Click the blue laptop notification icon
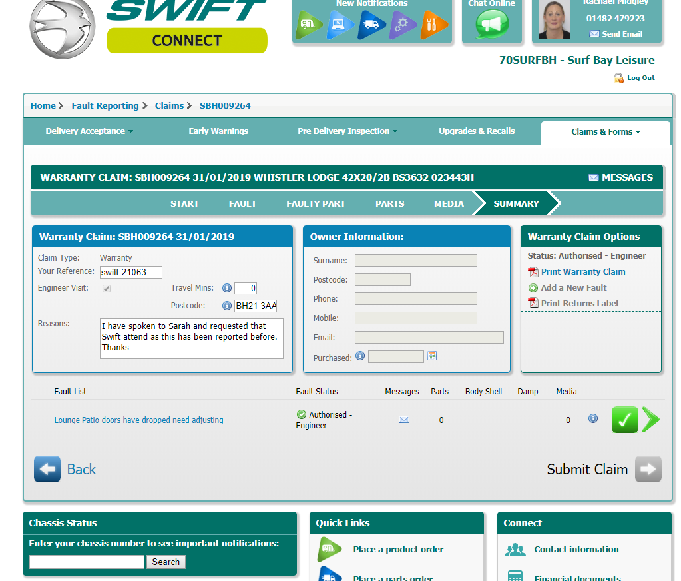The width and height of the screenshot is (681, 581). tap(340, 24)
